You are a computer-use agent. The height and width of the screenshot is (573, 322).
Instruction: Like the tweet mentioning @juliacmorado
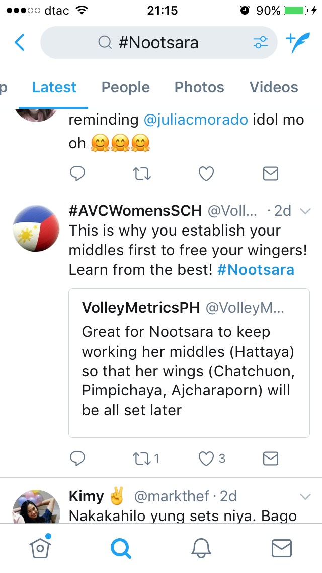click(206, 174)
